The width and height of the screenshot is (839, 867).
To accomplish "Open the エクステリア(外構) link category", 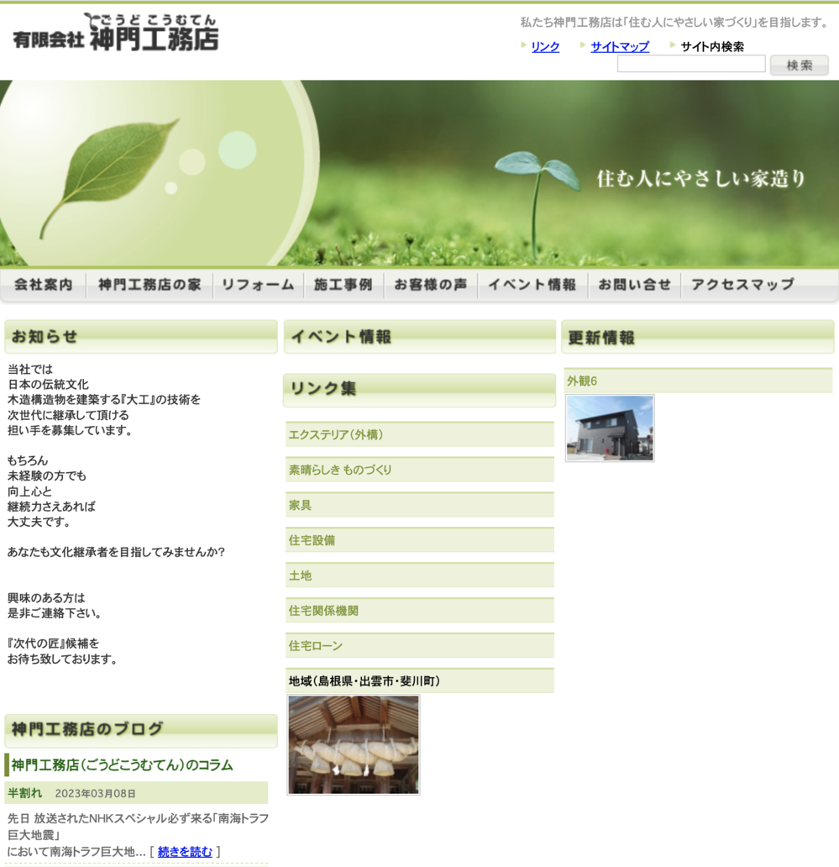I will (335, 435).
